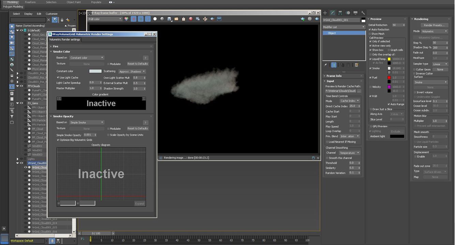Screen dimensions: 455x245
Task: Open the Create panel plus icon
Action: click(325, 13)
